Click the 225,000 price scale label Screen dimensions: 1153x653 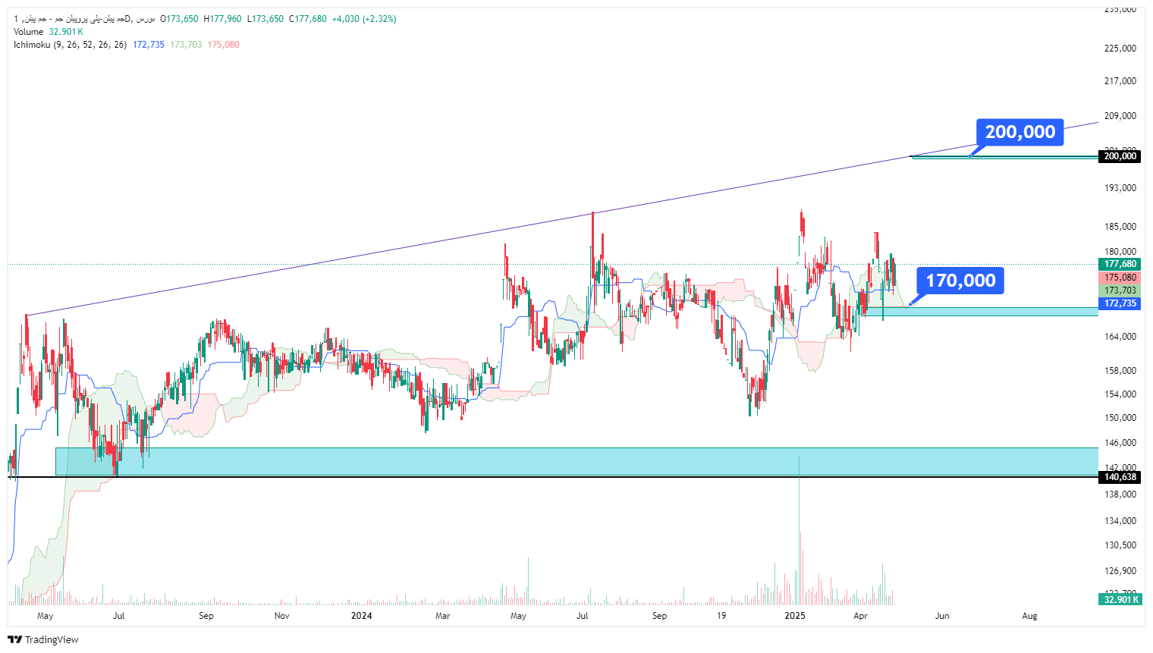click(x=1120, y=49)
